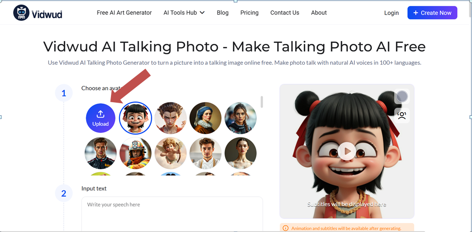Select the race car driver avatar
Screen dimensions: 472x232
point(101,153)
